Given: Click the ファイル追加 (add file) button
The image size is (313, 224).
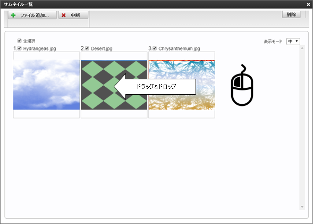Looking at the screenshot, I should pos(32,15).
